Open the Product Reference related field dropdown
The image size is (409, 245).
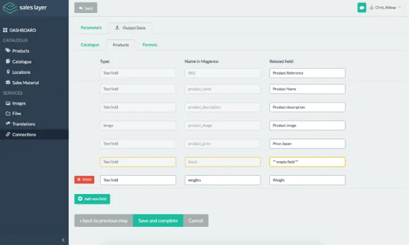(x=307, y=73)
